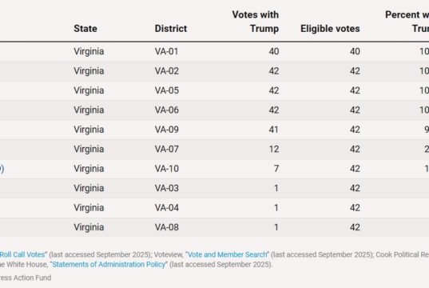Open the "Vote and Member Search" link
Image resolution: width=429 pixels, height=288 pixels.
(x=227, y=254)
